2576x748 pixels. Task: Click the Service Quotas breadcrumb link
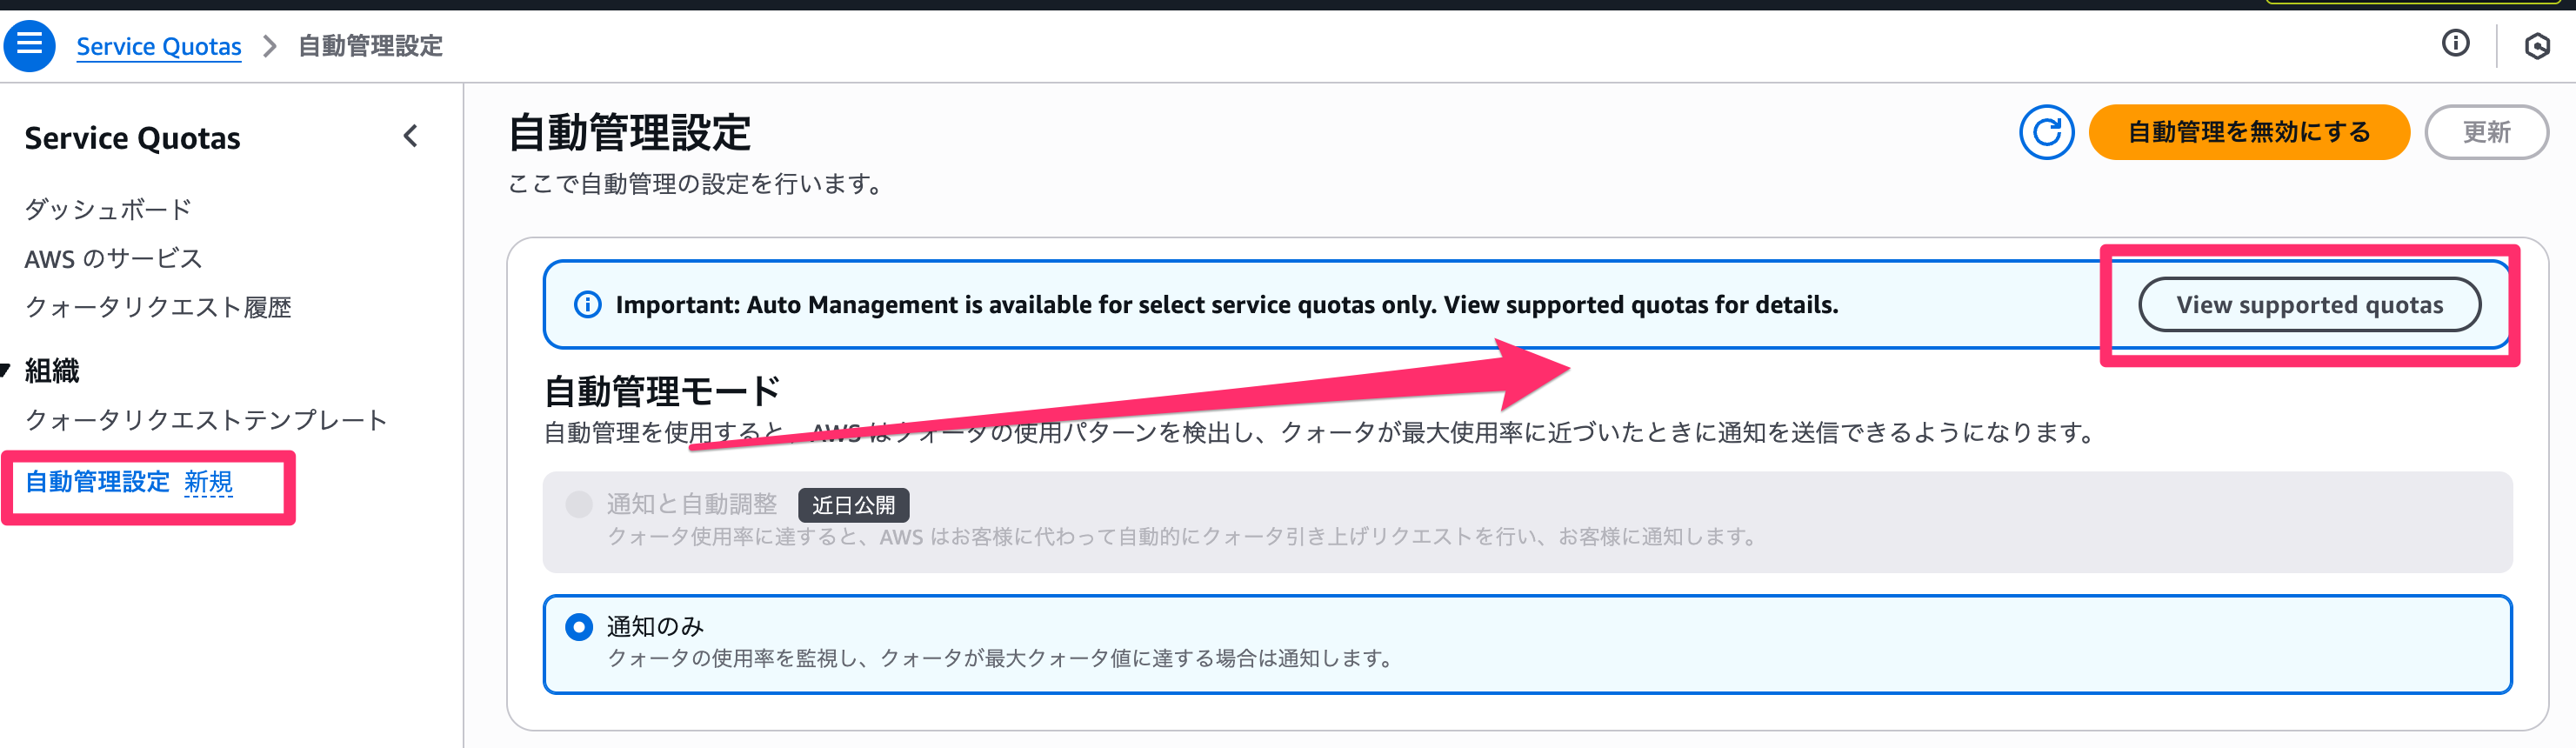point(159,46)
